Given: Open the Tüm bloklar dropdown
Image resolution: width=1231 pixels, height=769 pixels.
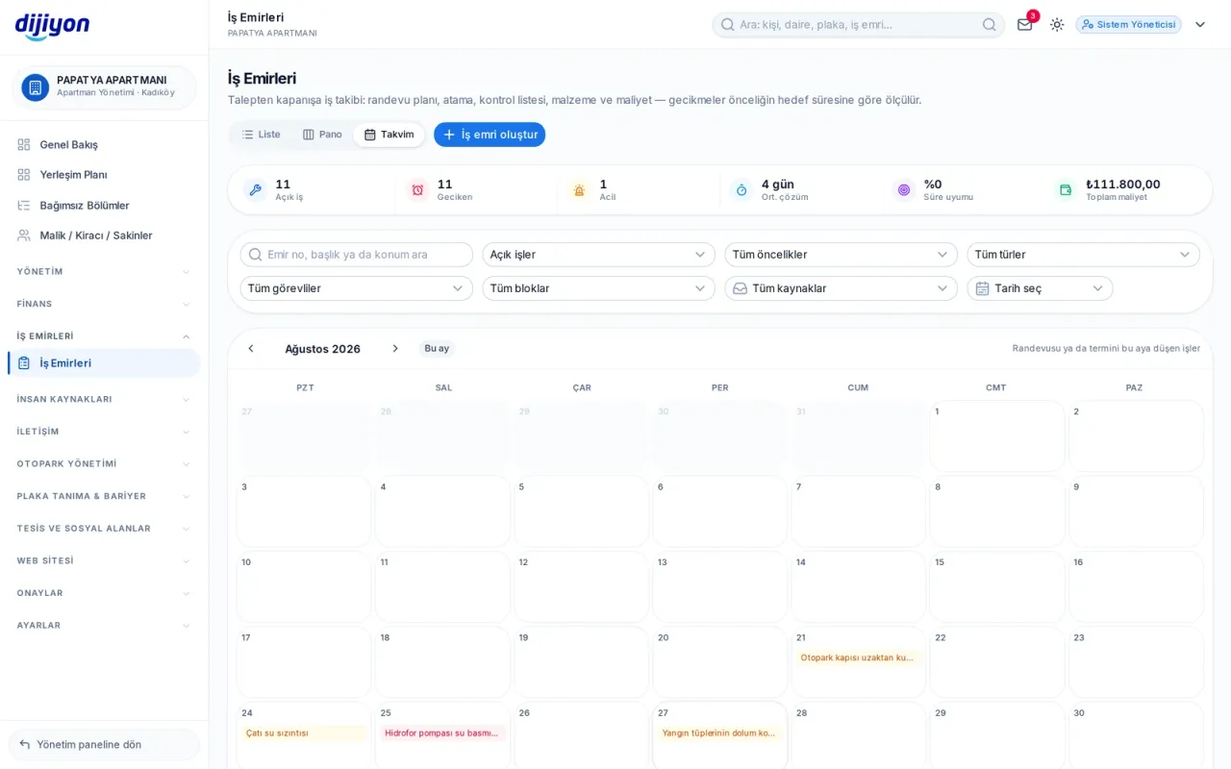Looking at the screenshot, I should pyautogui.click(x=598, y=288).
